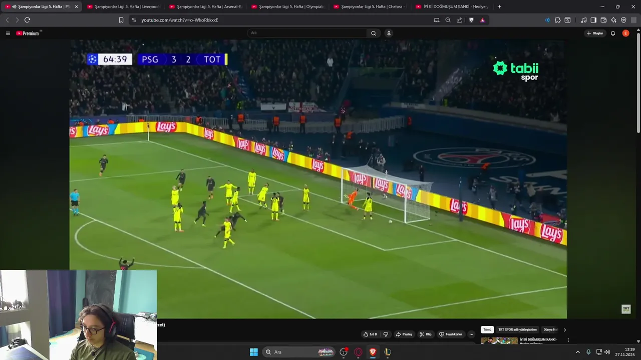Screen dimensions: 641x360
Task: Show hidden system tray icons chevron
Action: coord(577,352)
